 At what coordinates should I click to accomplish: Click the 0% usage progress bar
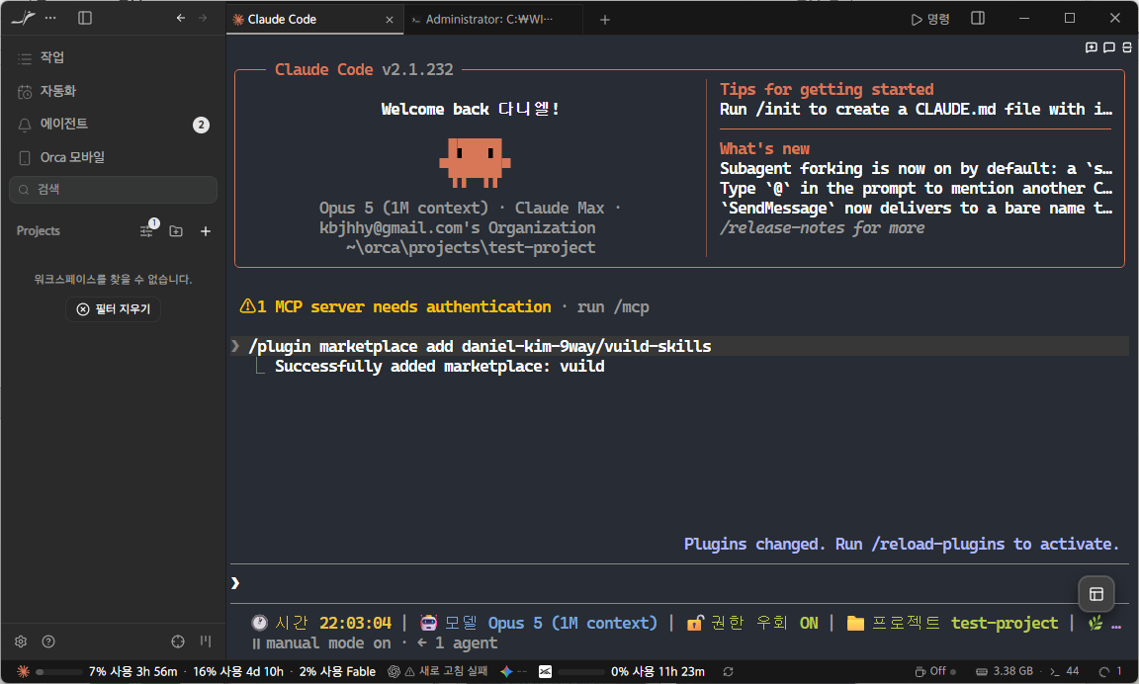(580, 672)
